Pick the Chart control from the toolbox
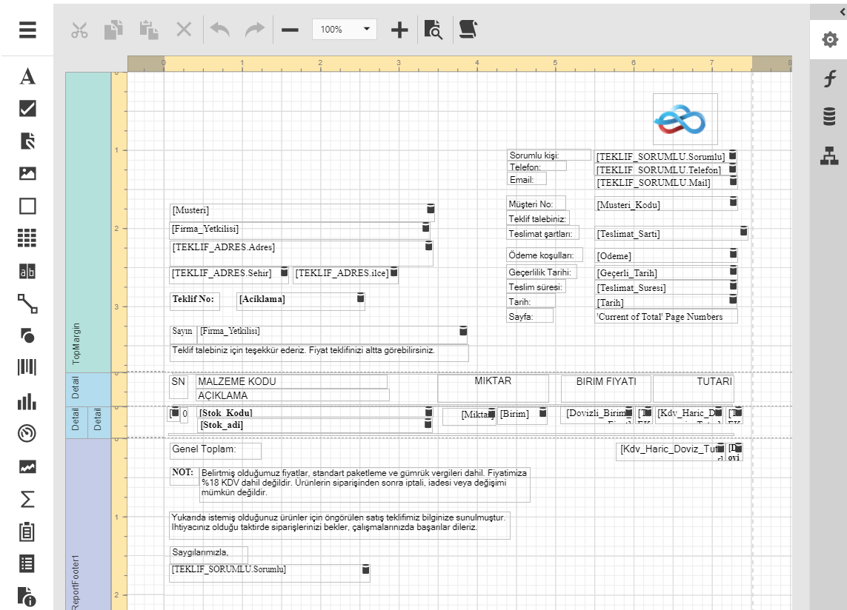Image resolution: width=847 pixels, height=610 pixels. (x=27, y=402)
